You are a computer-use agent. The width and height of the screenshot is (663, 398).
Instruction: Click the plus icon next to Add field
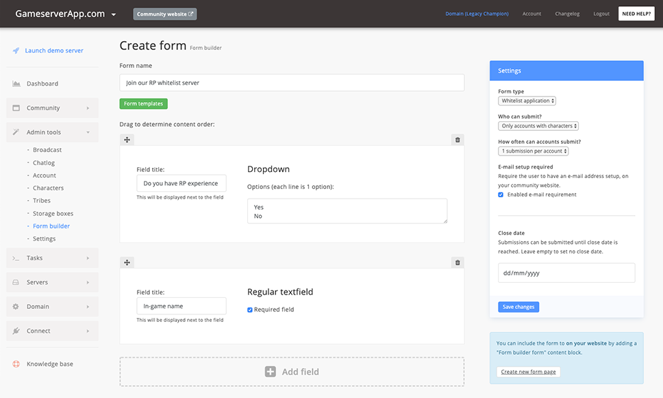click(270, 372)
